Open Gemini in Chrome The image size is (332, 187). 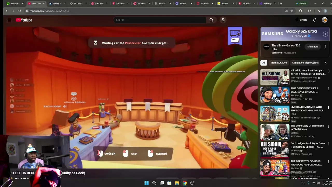[301, 4]
